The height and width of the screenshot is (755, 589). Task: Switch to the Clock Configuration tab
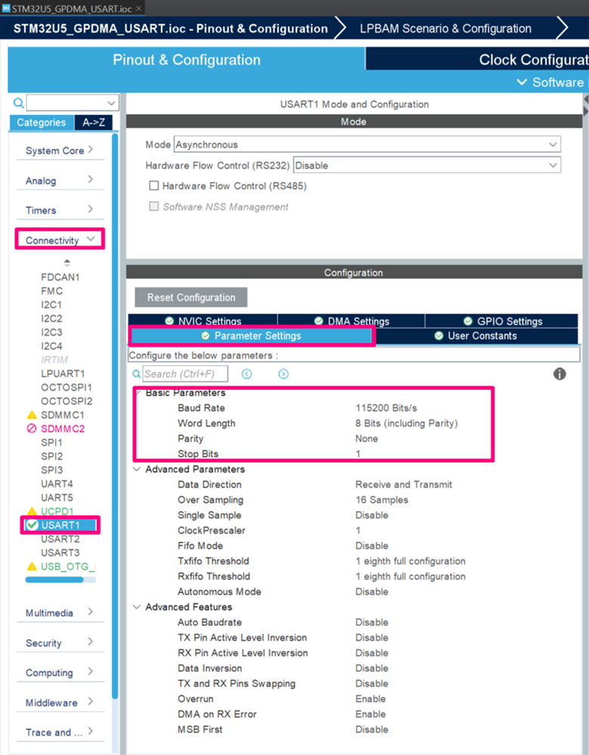tap(477, 60)
